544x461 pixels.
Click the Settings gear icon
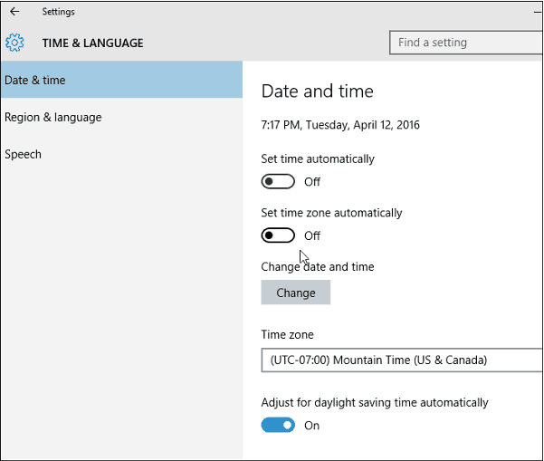(x=14, y=43)
